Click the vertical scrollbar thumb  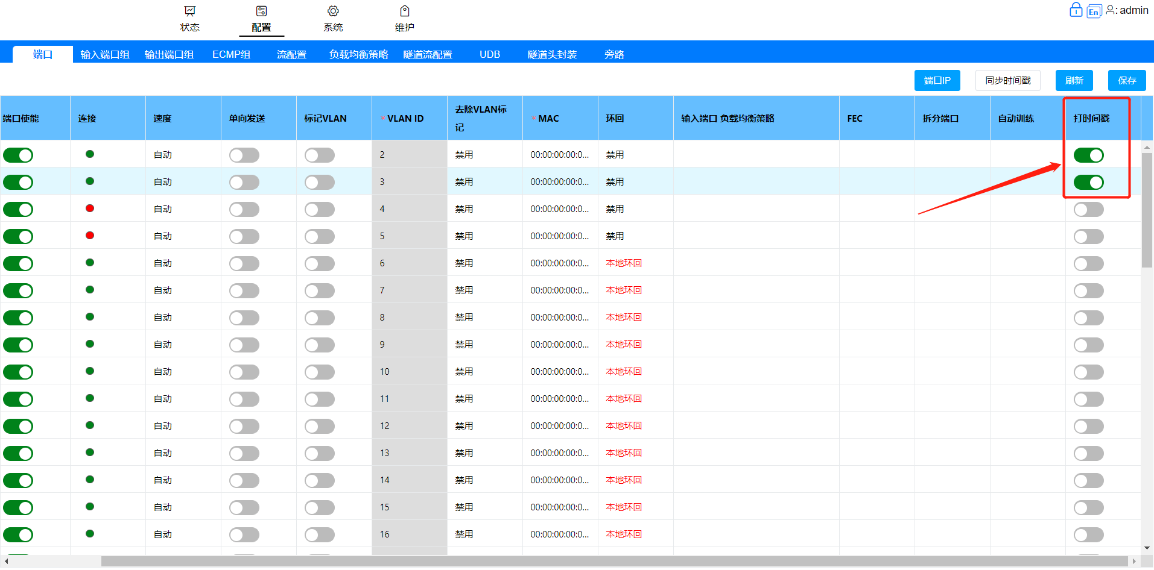1147,210
